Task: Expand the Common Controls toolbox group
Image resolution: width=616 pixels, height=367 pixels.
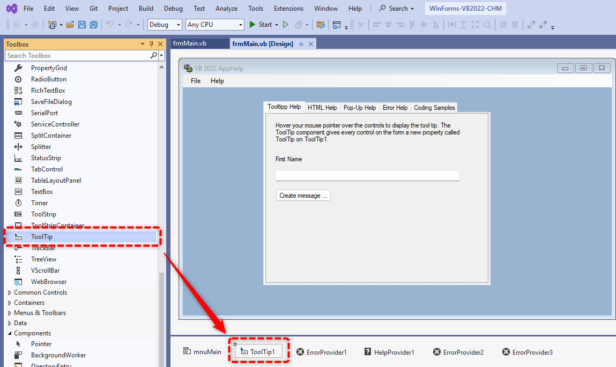Action: click(40, 293)
